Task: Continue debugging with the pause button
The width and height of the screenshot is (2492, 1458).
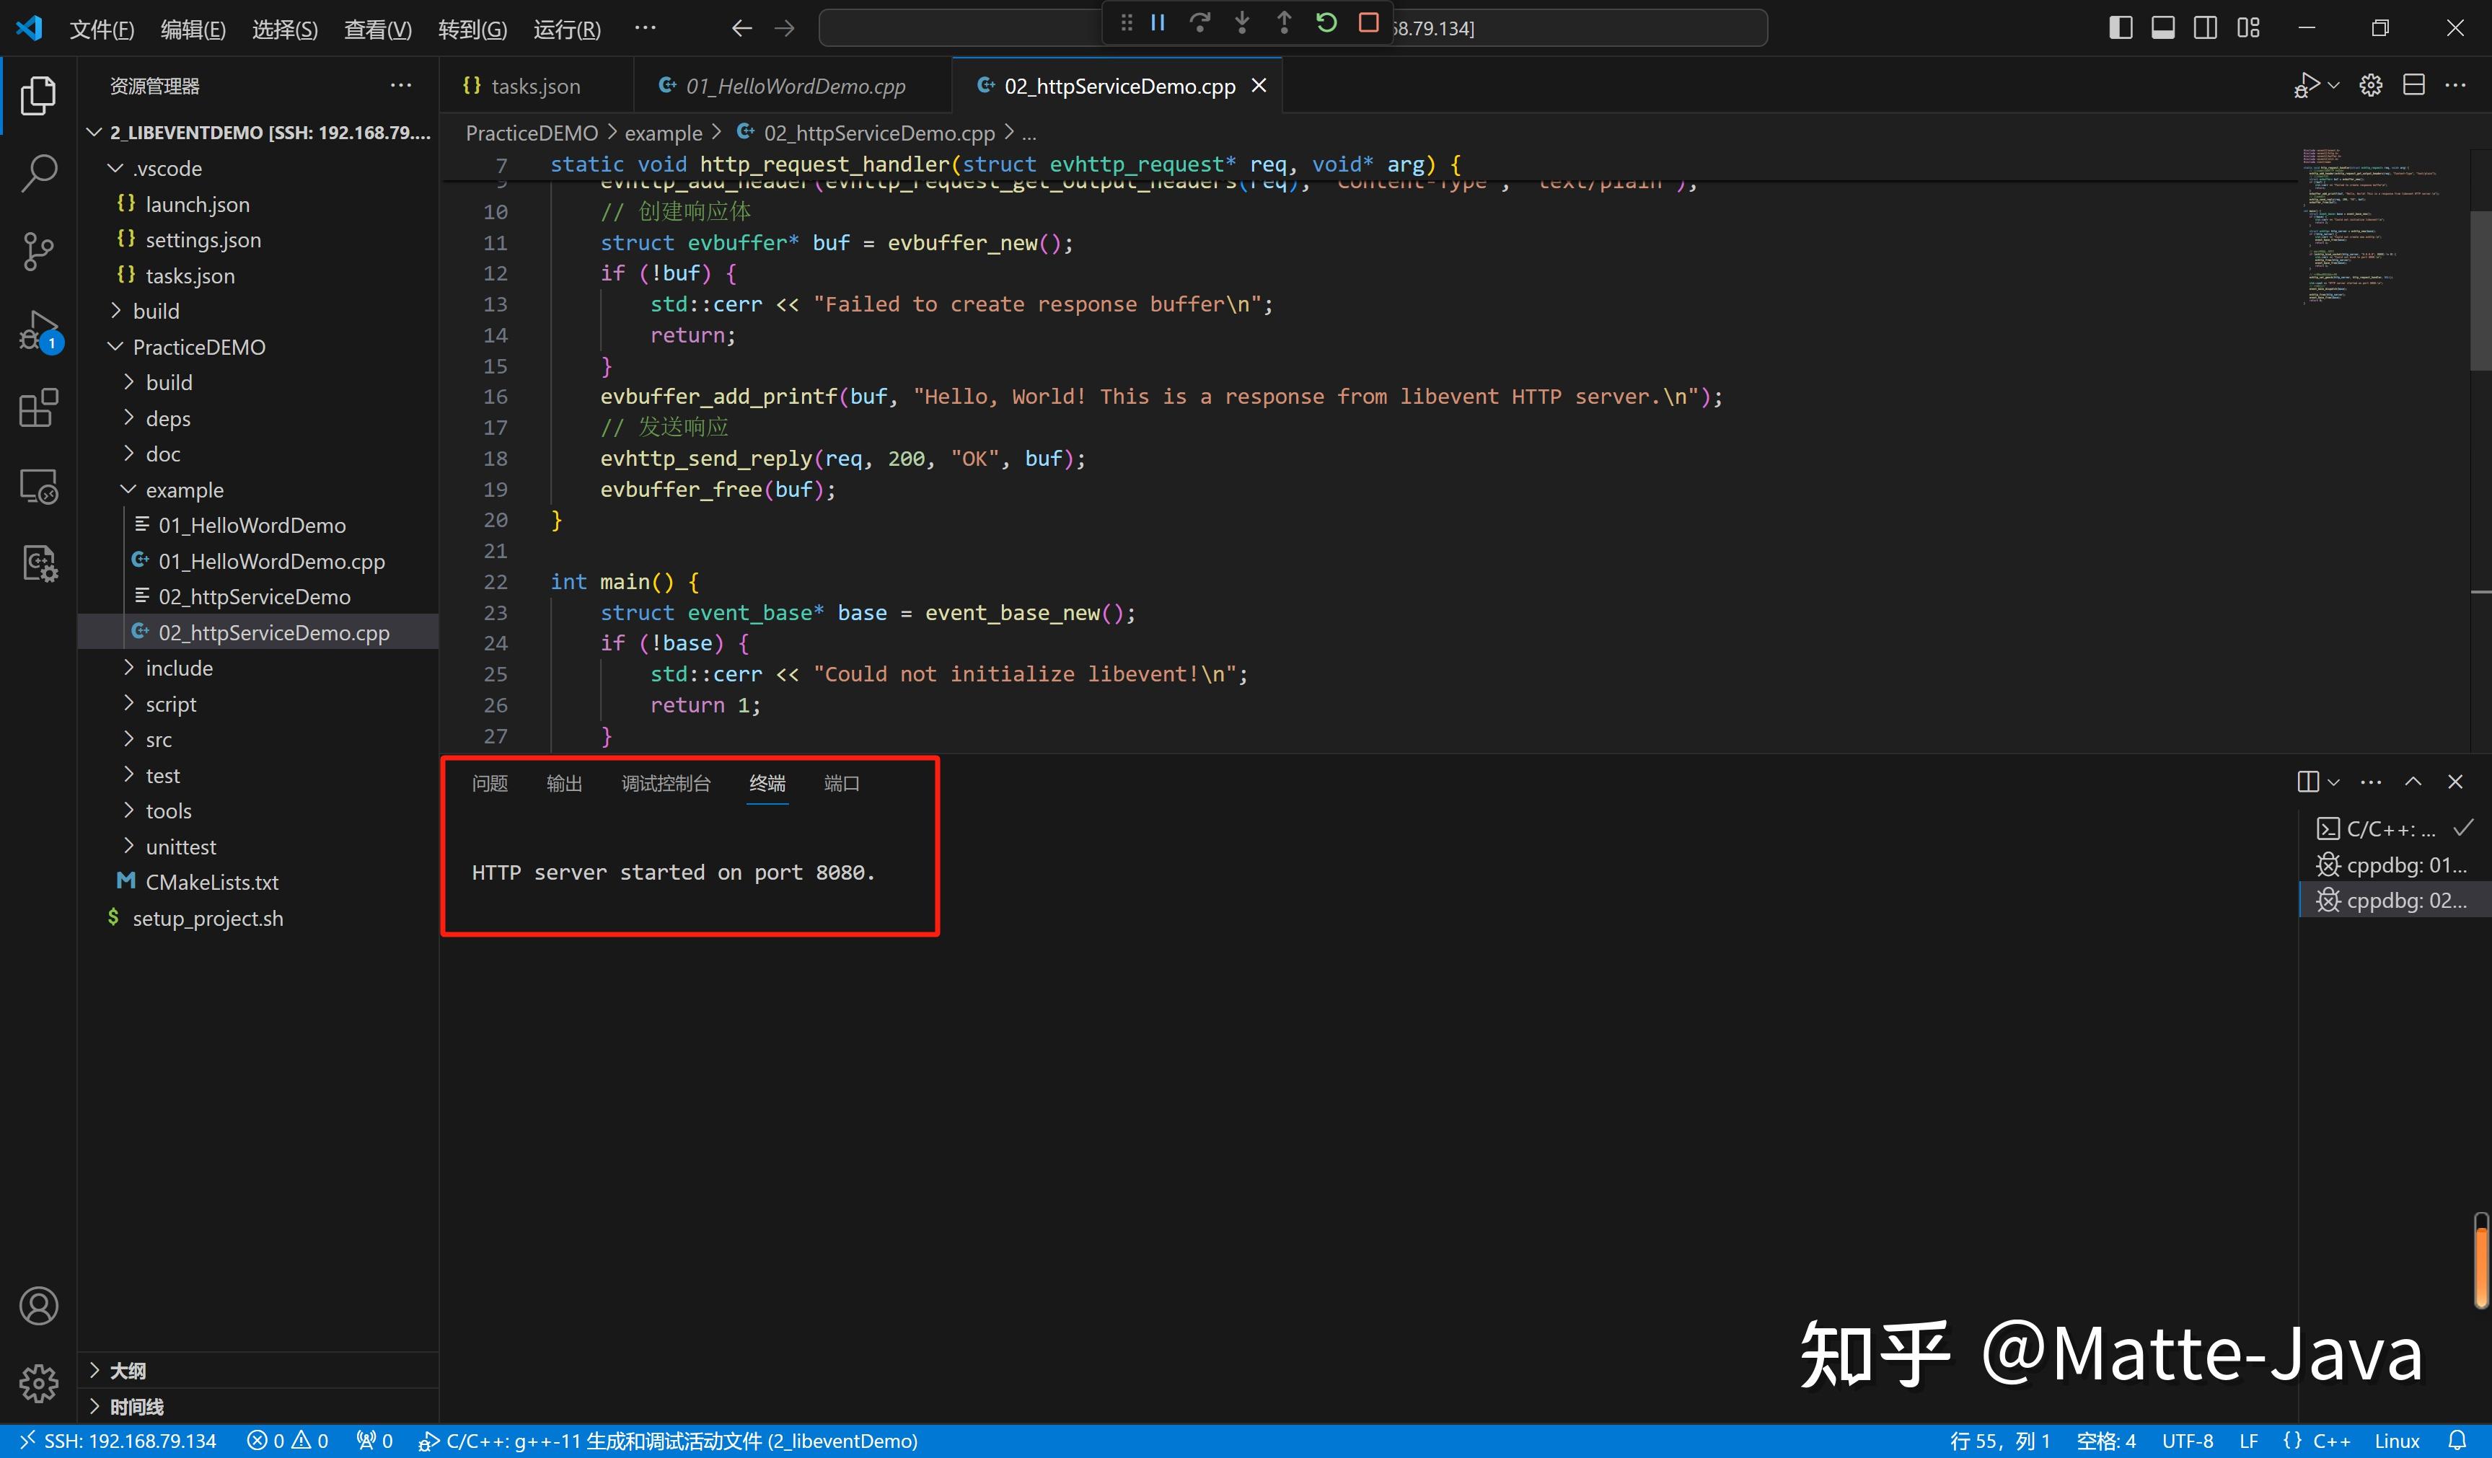Action: point(1157,23)
